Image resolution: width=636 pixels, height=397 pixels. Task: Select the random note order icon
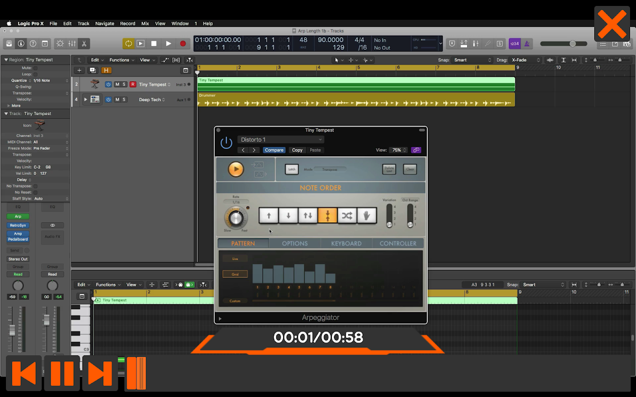347,215
